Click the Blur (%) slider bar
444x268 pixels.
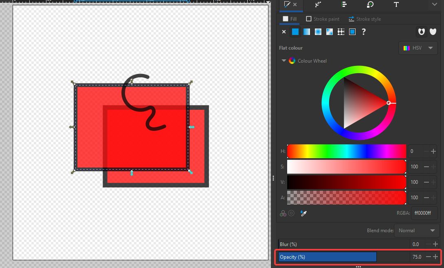point(344,244)
